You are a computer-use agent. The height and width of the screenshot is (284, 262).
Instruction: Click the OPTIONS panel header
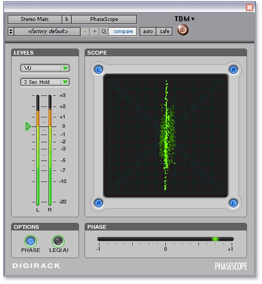(45, 227)
